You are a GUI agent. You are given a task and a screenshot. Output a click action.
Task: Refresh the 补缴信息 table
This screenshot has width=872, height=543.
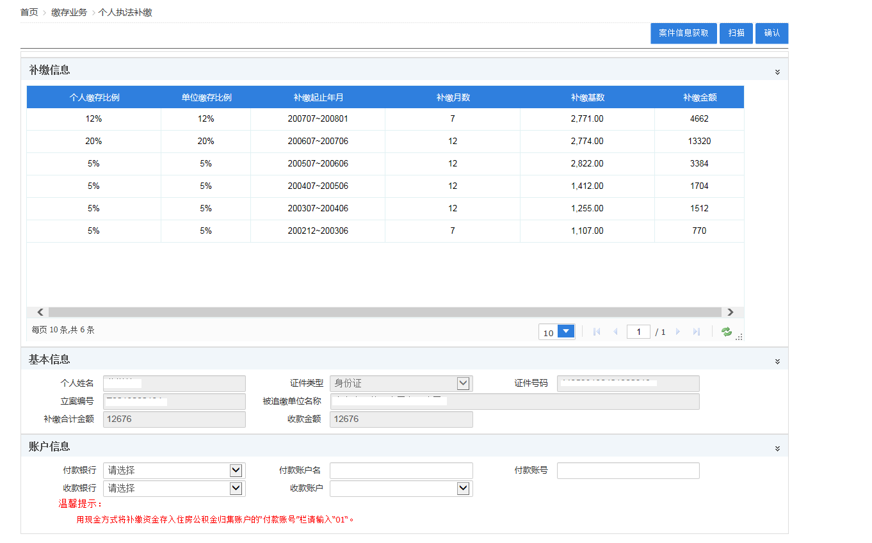click(x=726, y=332)
